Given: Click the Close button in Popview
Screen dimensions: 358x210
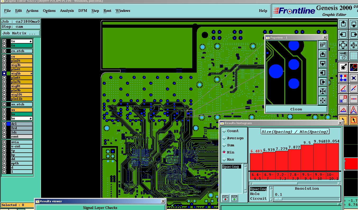Looking at the screenshot, I should click(296, 109).
